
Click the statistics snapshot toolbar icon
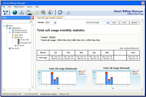pos(50,12)
